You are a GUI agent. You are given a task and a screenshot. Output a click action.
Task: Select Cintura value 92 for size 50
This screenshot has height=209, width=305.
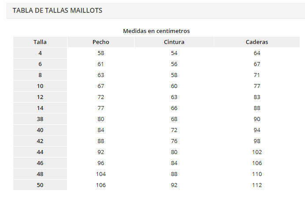174,185
